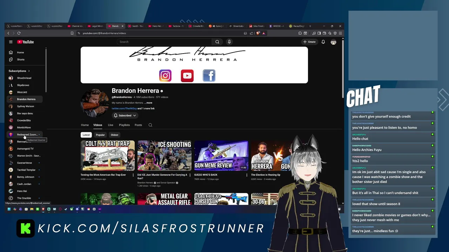The image size is (449, 252).
Task: Click the YouTube logo
Action: pos(26,42)
